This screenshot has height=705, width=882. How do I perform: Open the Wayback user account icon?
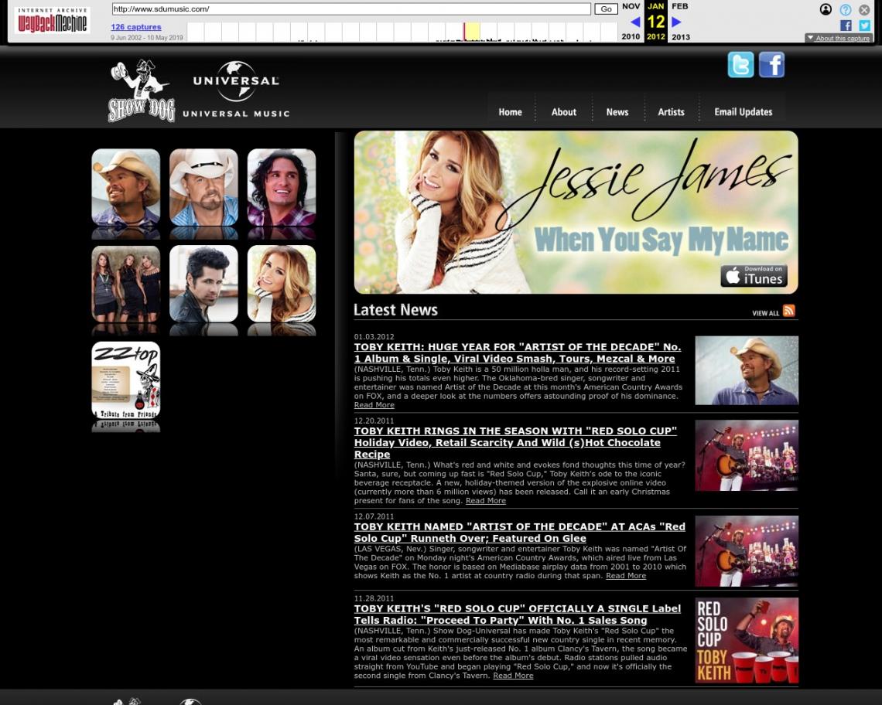(x=826, y=9)
